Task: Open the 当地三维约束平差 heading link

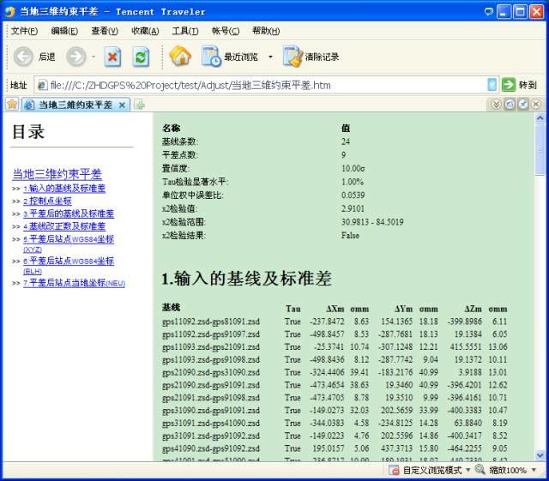Action: click(x=57, y=174)
